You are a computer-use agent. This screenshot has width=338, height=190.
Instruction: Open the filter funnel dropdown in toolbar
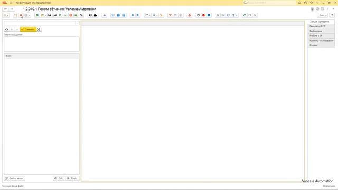(x=234, y=15)
